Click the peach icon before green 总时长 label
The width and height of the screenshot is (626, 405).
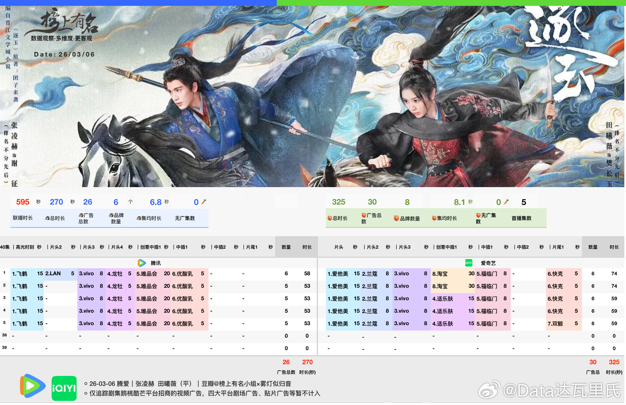[x=330, y=218]
